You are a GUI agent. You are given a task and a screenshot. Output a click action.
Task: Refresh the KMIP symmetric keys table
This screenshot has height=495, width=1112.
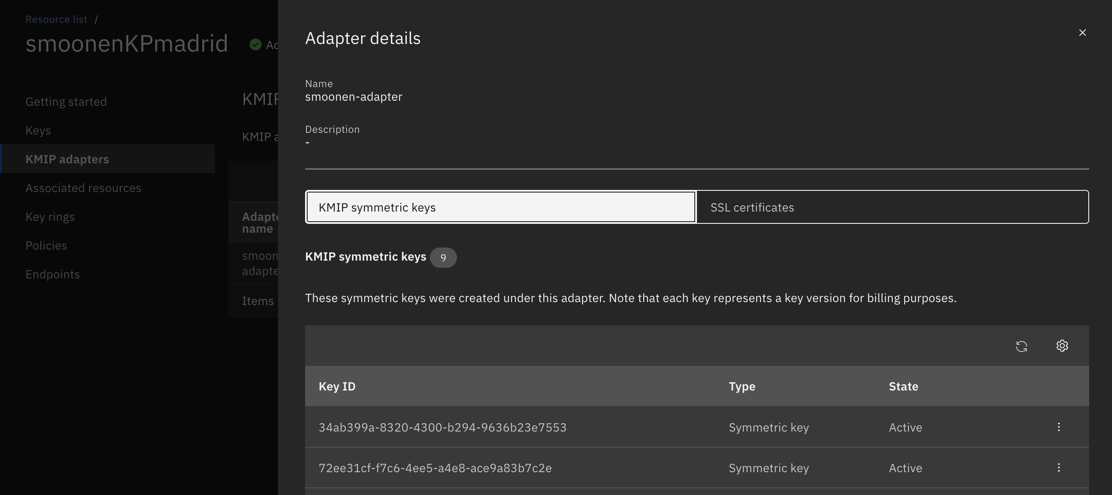(x=1021, y=346)
